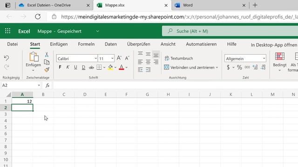Click Verbinden und zentrieren button

tap(189, 67)
